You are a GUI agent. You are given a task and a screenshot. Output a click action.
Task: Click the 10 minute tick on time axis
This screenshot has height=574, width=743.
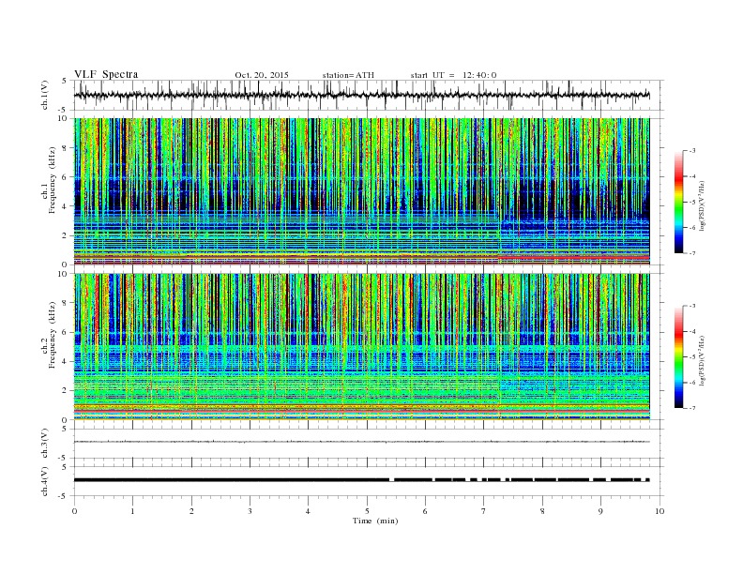660,511
